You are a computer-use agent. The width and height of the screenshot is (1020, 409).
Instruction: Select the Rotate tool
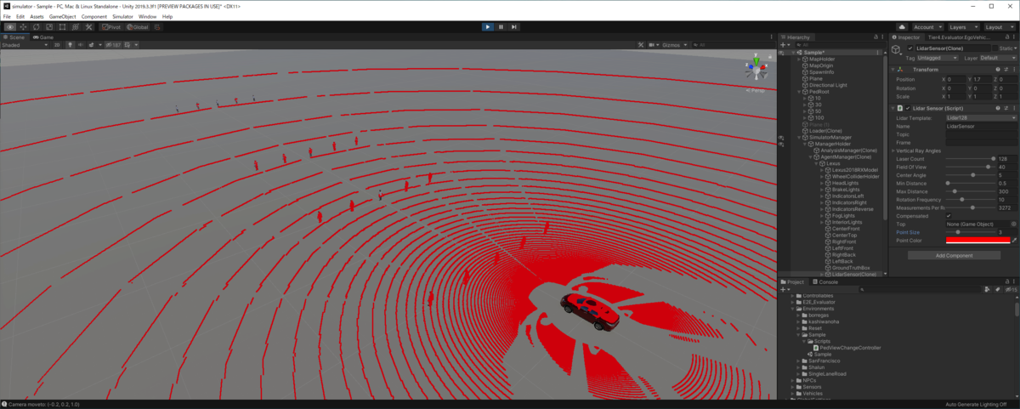(37, 27)
